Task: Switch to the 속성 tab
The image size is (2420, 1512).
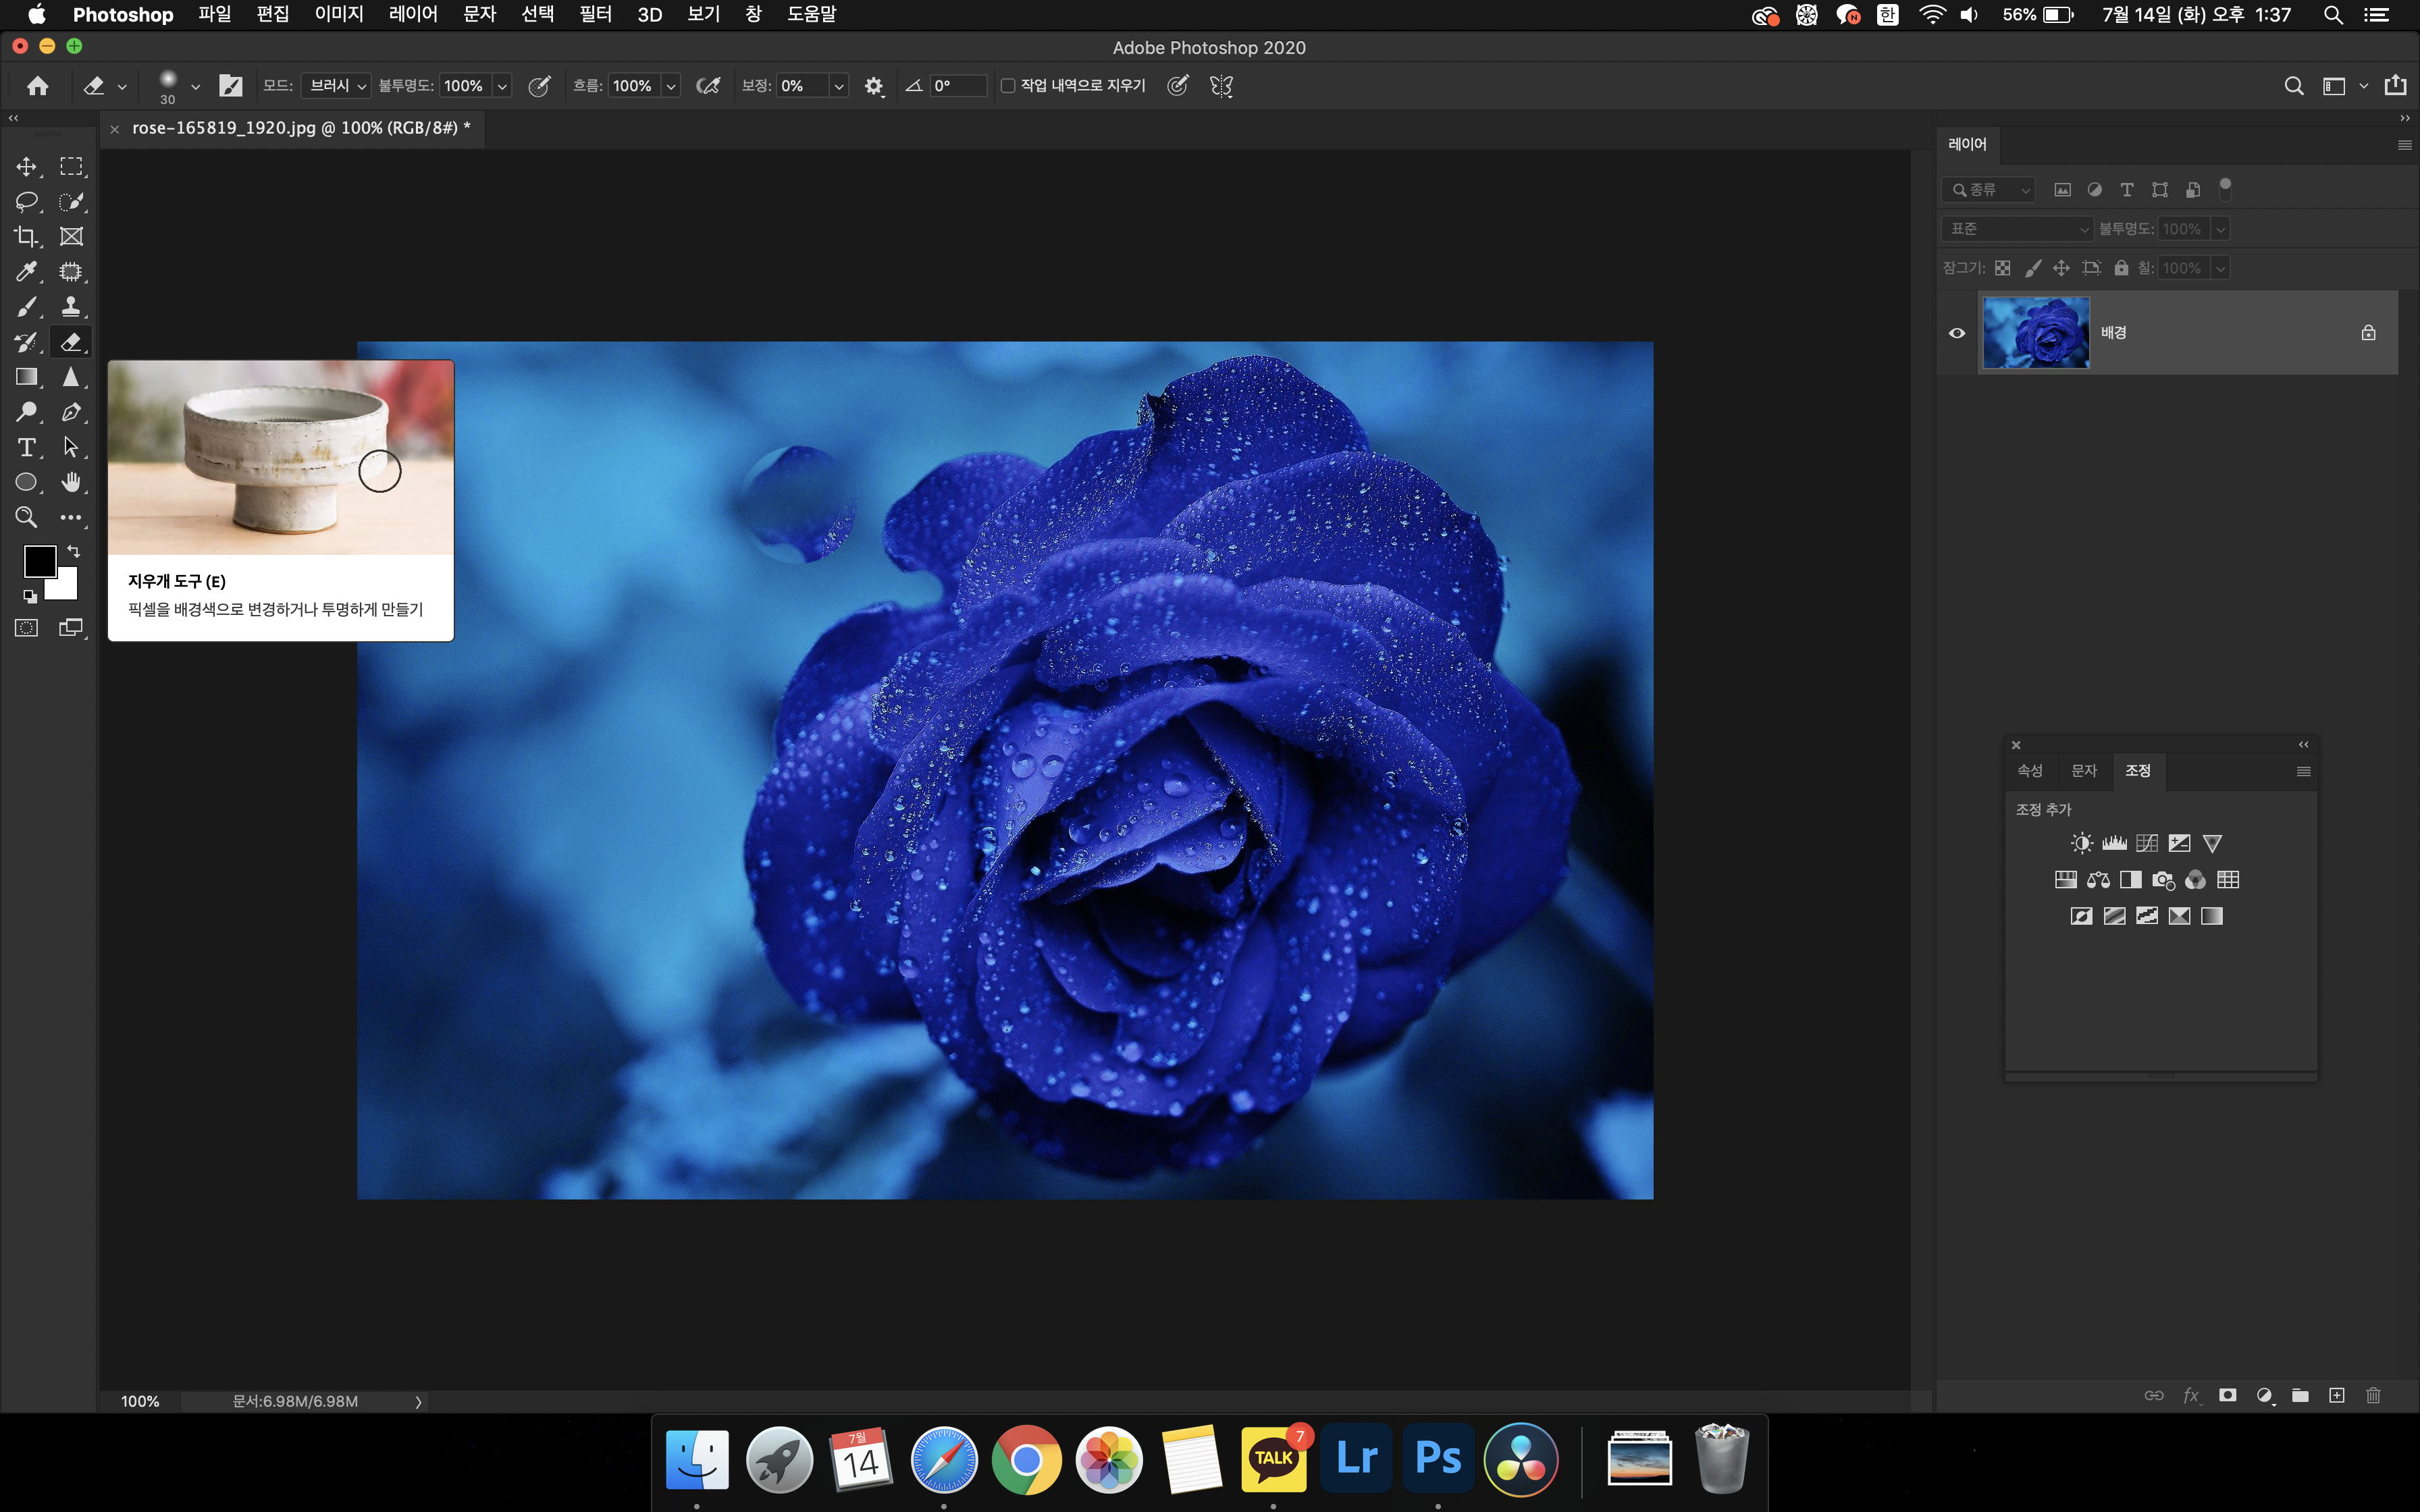Action: [x=2029, y=770]
